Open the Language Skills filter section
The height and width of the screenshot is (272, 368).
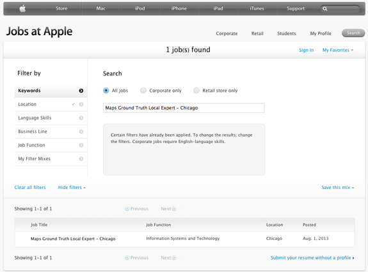click(51, 117)
